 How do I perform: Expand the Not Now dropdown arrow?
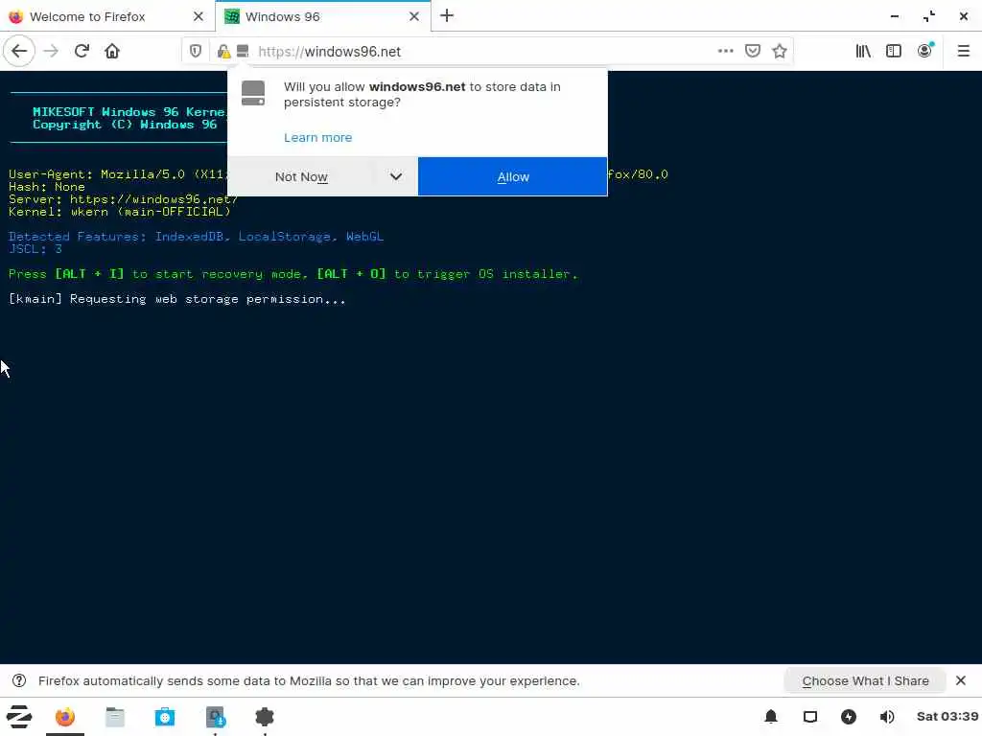[396, 177]
